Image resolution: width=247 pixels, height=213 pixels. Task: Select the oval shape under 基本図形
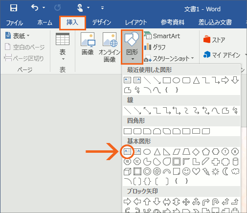pyautogui.click(x=147, y=152)
